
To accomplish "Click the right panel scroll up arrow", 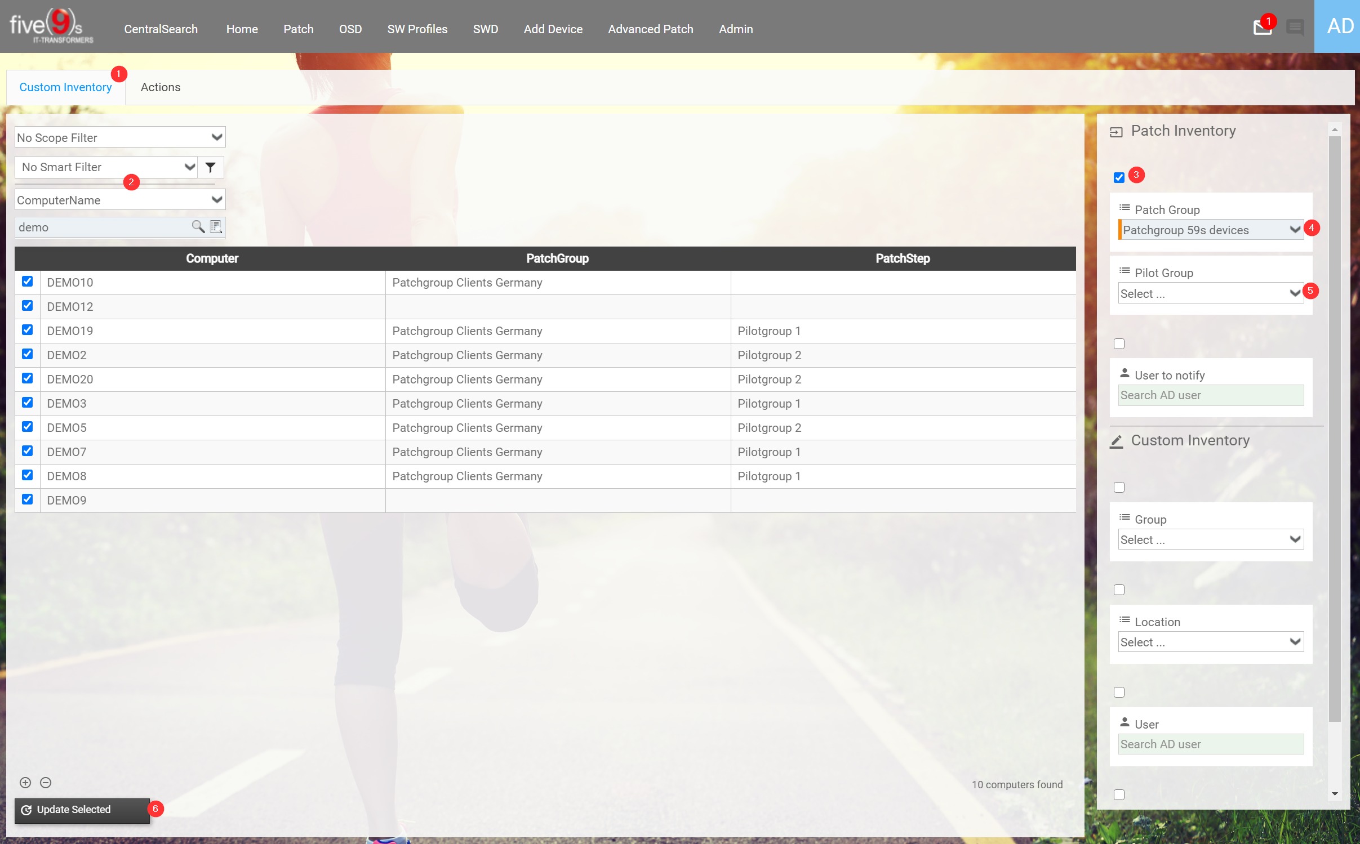I will [x=1334, y=130].
